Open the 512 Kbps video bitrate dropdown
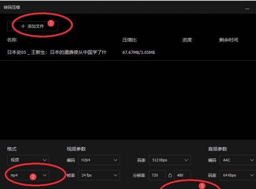This screenshot has height=189, width=256. (x=170, y=160)
